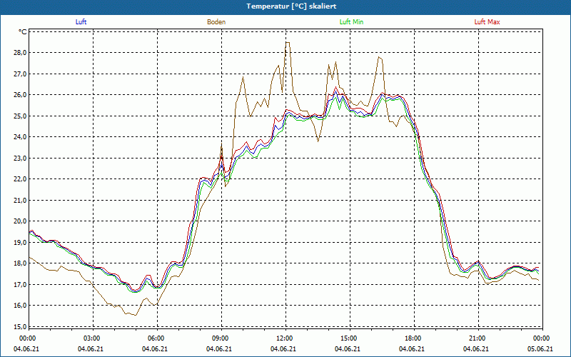The image size is (571, 357).
Task: Click the 'Boden' legend label
Action: tap(216, 22)
